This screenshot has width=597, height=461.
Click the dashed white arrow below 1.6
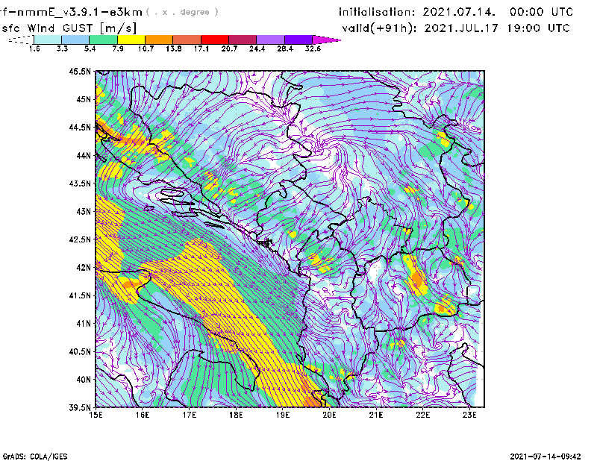click(21, 40)
